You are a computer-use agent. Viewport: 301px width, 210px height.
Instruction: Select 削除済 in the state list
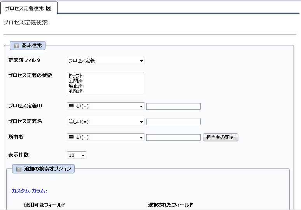point(75,91)
